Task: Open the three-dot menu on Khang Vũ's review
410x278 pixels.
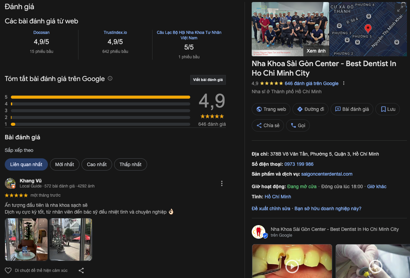Action: (x=222, y=183)
